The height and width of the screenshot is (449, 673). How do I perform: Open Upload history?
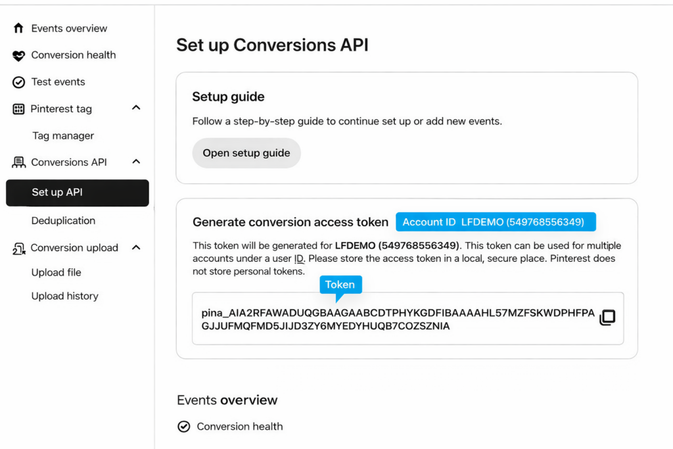(x=64, y=296)
